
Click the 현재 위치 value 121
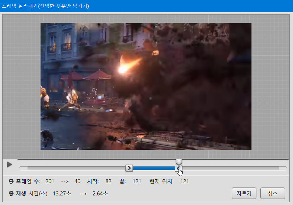pyautogui.click(x=185, y=181)
